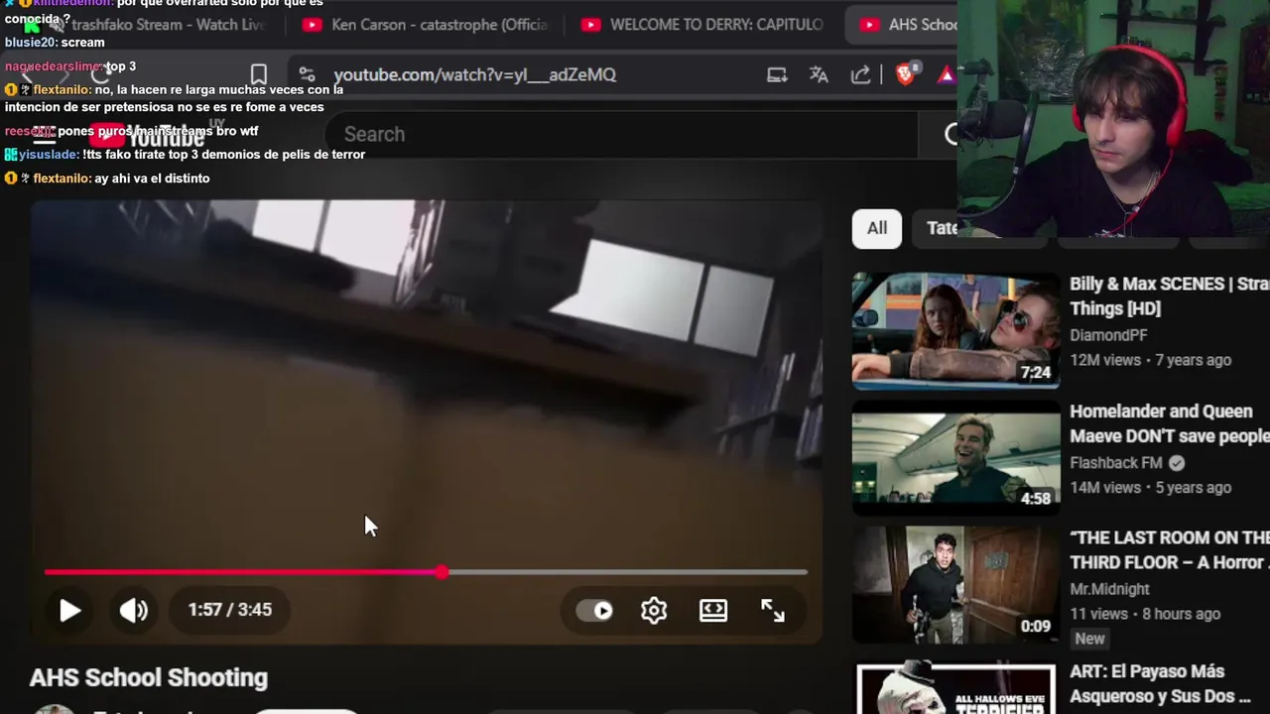Click the verified badge beside Flashback FM

pos(1177,463)
